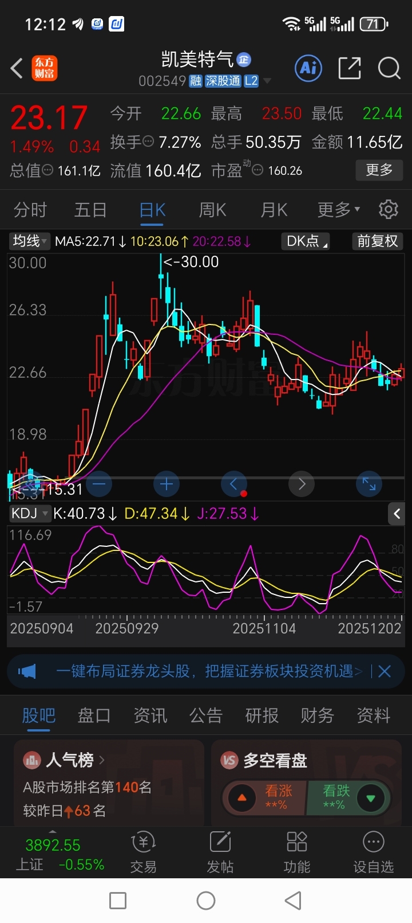Tap the 市盈 info circle icon
The width and height of the screenshot is (412, 923).
coord(257,170)
